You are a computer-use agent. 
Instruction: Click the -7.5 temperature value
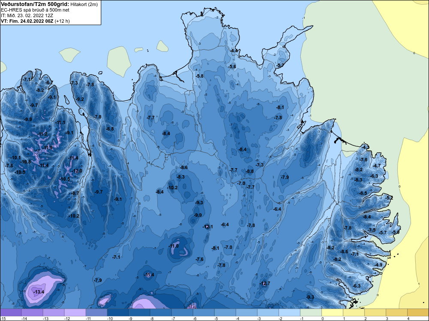[x=372, y=230]
